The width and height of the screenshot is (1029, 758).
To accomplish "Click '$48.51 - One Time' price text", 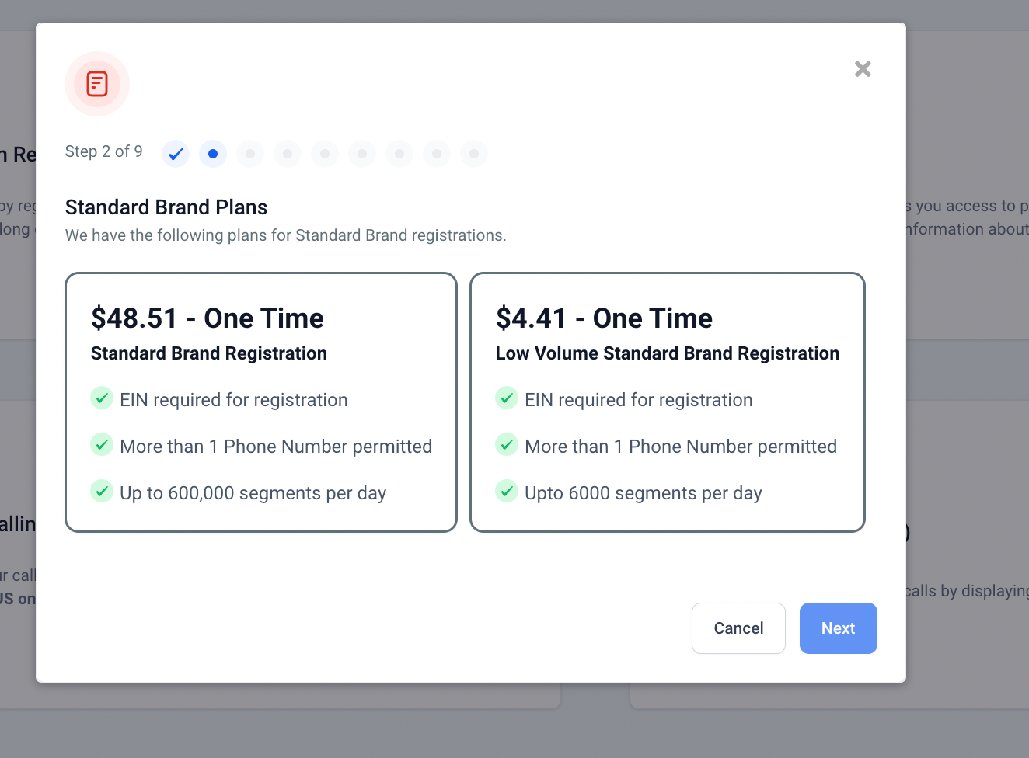I will click(x=208, y=318).
